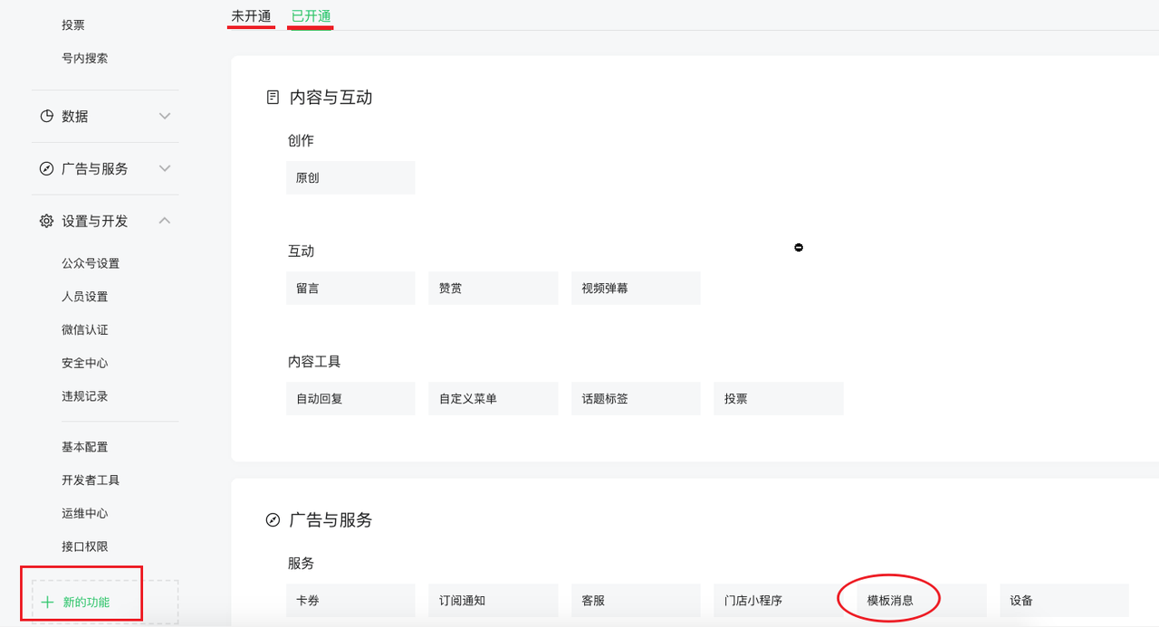This screenshot has width=1159, height=627.
Task: Click the plus icon in 新的功能
Action: 48,603
